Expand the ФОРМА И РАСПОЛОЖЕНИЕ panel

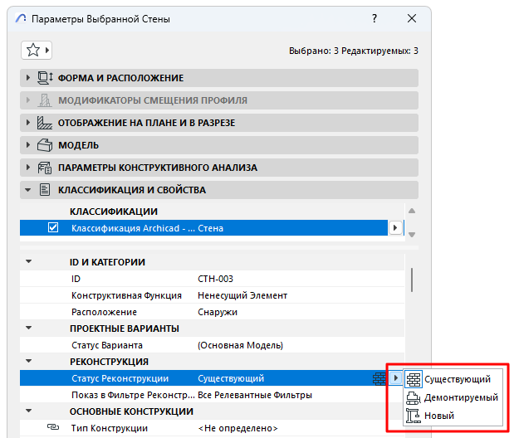pyautogui.click(x=28, y=78)
